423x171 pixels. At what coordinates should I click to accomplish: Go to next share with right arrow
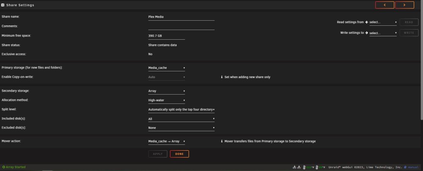tap(404, 5)
